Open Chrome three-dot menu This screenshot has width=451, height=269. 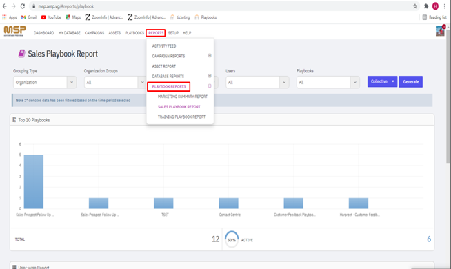445,6
